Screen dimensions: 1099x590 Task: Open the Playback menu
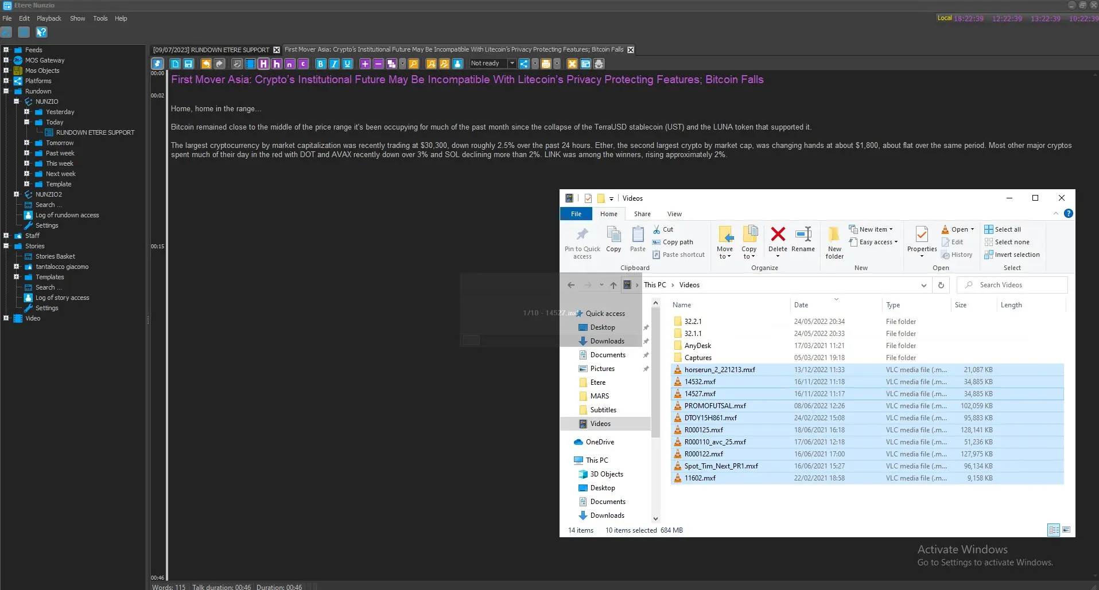coord(49,18)
